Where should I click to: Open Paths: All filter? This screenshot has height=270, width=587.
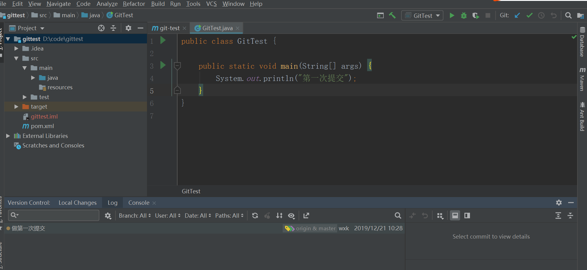pyautogui.click(x=229, y=216)
